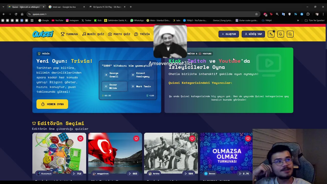The image size is (327, 184).
Task: Open the site search magnifier icon
Action: [x=290, y=34]
